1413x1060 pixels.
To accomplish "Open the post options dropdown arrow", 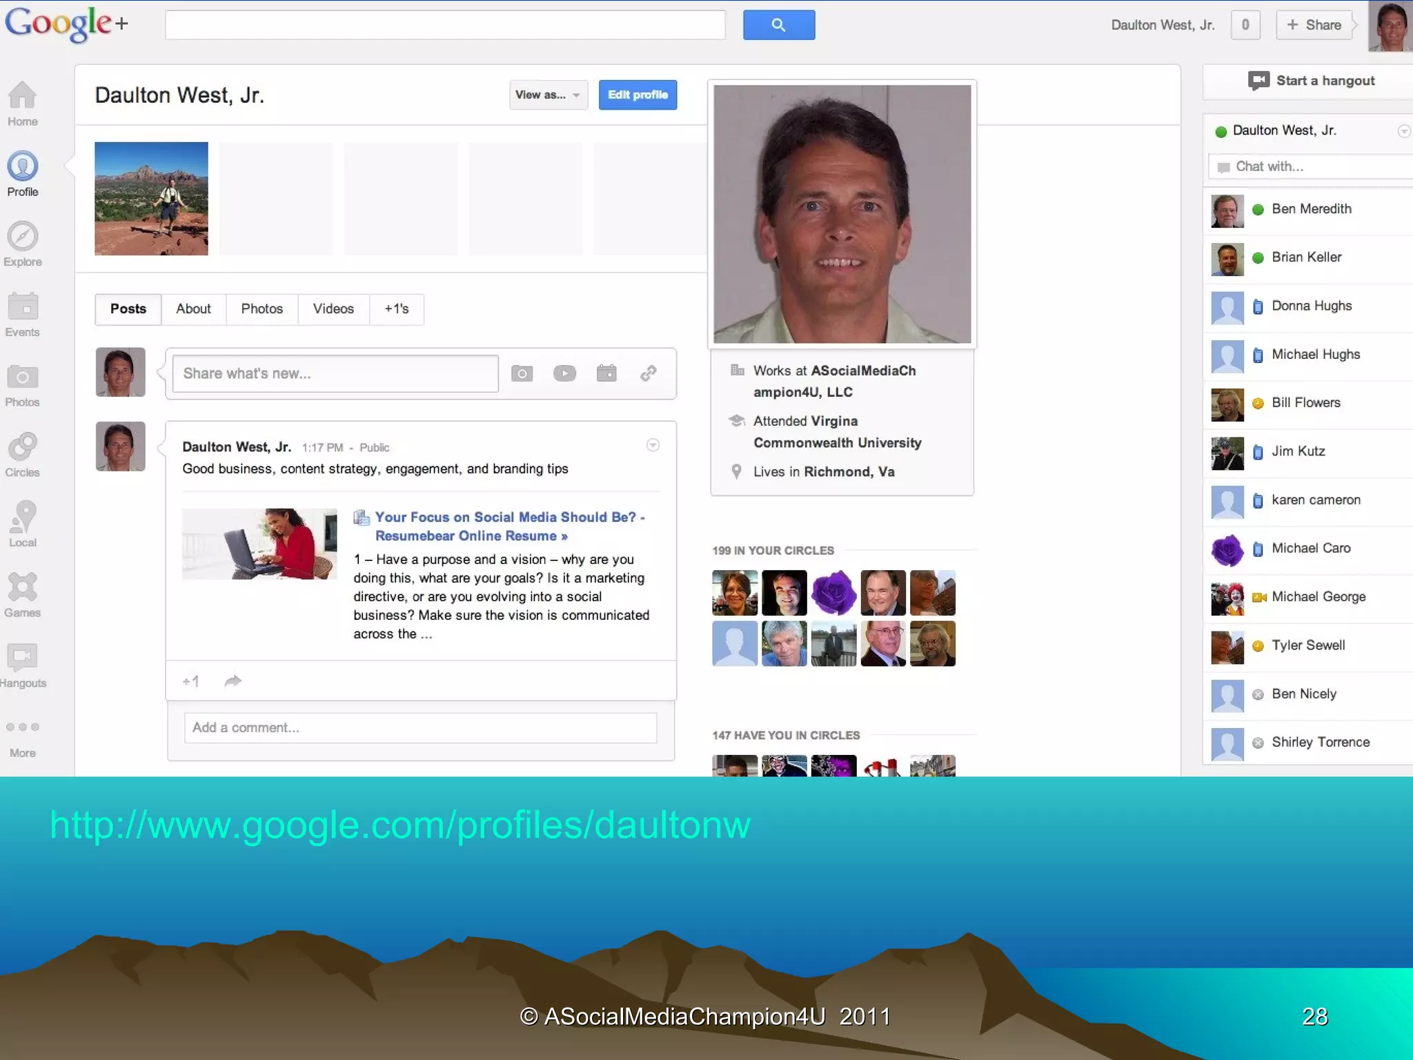I will click(653, 445).
